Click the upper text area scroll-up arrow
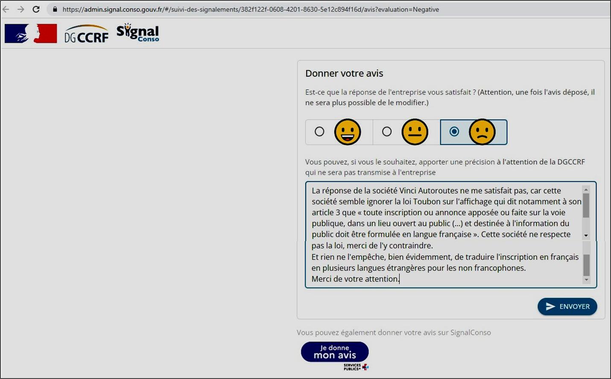611x379 pixels. (586, 189)
